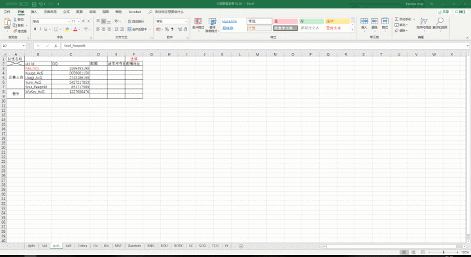Click the Delete cells icon
The height and width of the screenshot is (257, 471).
click(x=374, y=21)
